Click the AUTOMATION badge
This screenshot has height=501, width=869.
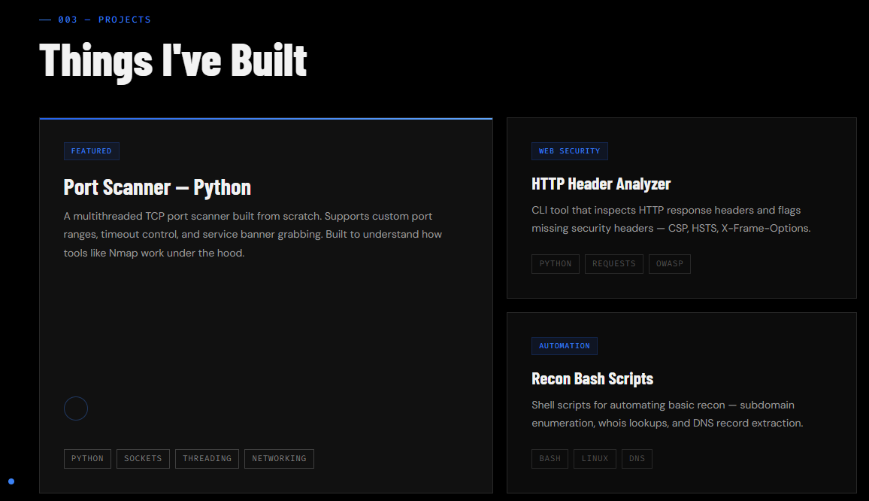click(564, 346)
